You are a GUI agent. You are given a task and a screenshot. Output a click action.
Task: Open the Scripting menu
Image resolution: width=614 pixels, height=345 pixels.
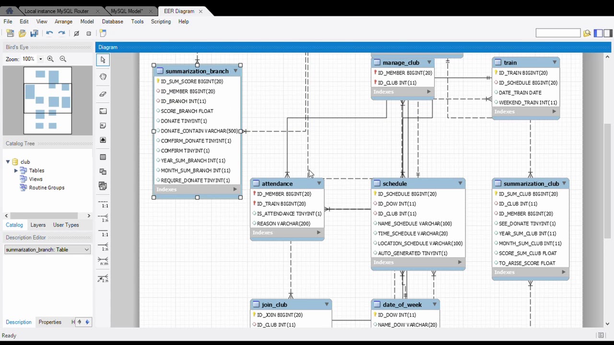[x=161, y=22]
